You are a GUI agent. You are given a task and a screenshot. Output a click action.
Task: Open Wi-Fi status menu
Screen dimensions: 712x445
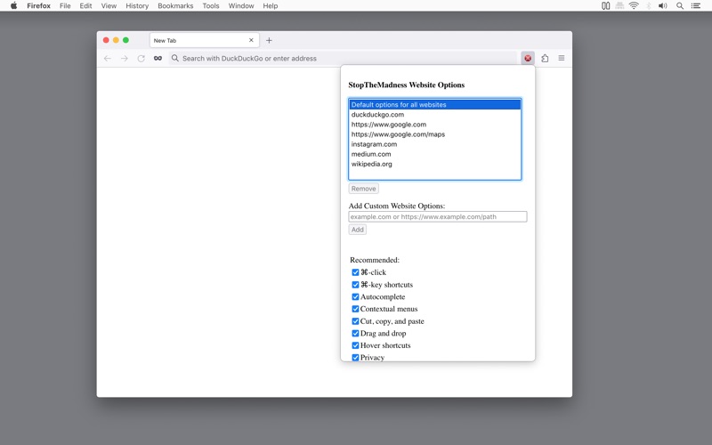(x=634, y=6)
